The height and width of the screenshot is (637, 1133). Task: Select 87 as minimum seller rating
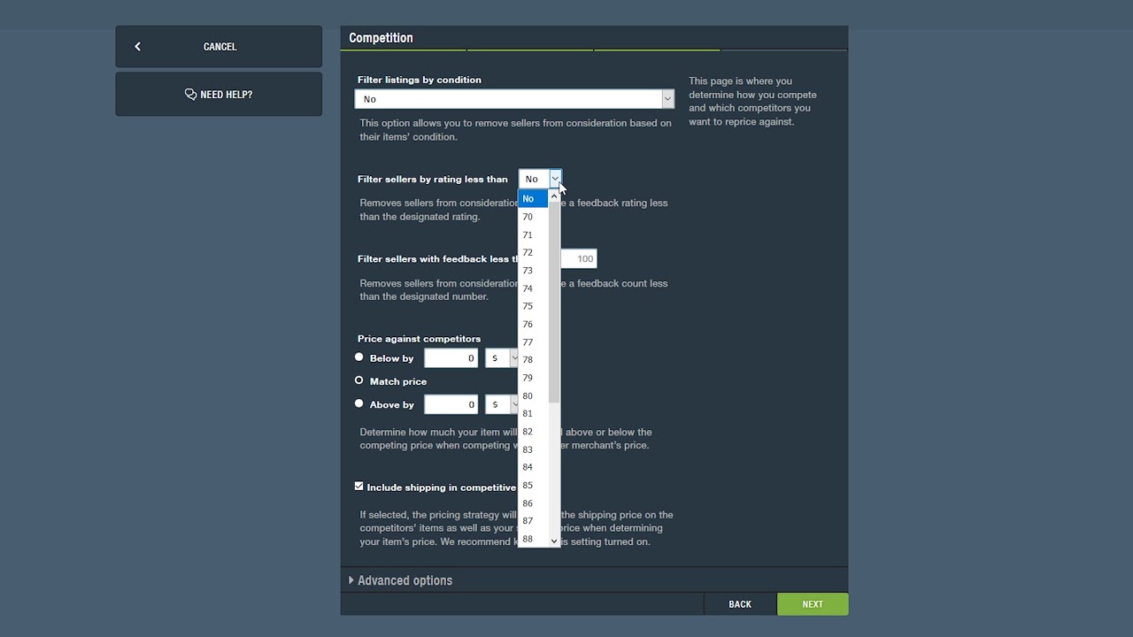pyautogui.click(x=534, y=521)
